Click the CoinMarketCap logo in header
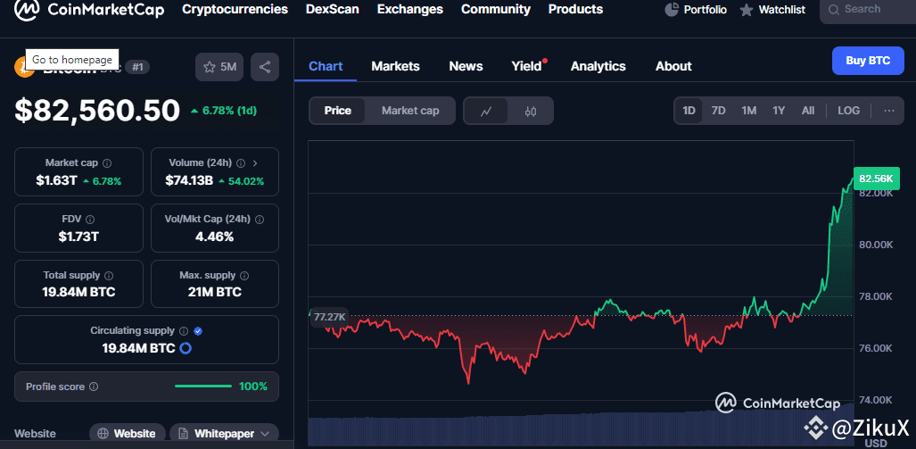This screenshot has height=449, width=916. [x=89, y=9]
